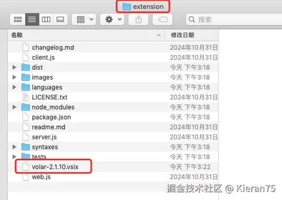Viewport: 282px width, 200px height.
Task: Select the server.js file name
Action: [44, 137]
